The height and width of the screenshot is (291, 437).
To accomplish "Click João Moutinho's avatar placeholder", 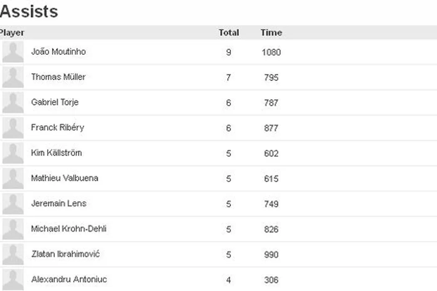I will [13, 52].
